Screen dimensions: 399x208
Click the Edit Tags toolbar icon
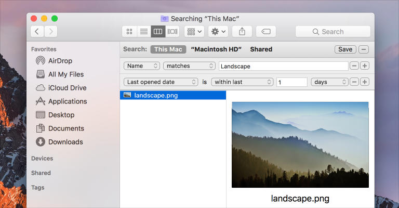pyautogui.click(x=266, y=32)
